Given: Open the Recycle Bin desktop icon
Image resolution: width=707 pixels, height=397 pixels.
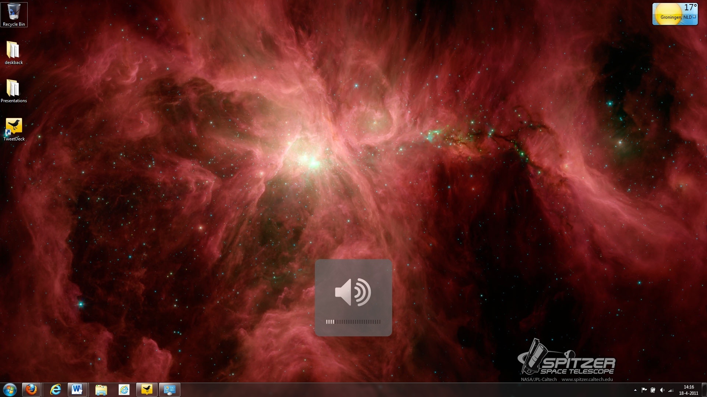Looking at the screenshot, I should click(14, 15).
